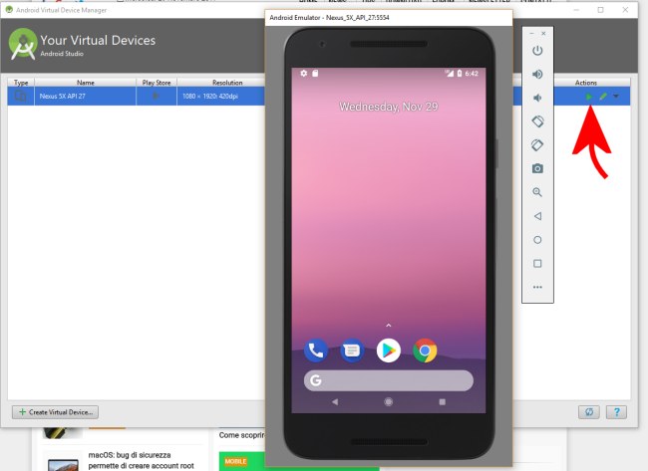Open AVD Manager help with the question mark button
The width and height of the screenshot is (648, 471).
tap(616, 412)
